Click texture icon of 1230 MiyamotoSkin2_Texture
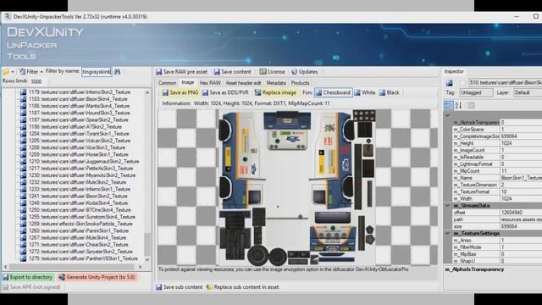This screenshot has height=305, width=542. (x=23, y=175)
